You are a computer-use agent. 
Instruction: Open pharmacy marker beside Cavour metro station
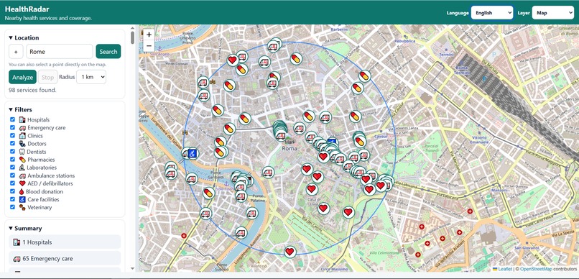tap(360, 142)
